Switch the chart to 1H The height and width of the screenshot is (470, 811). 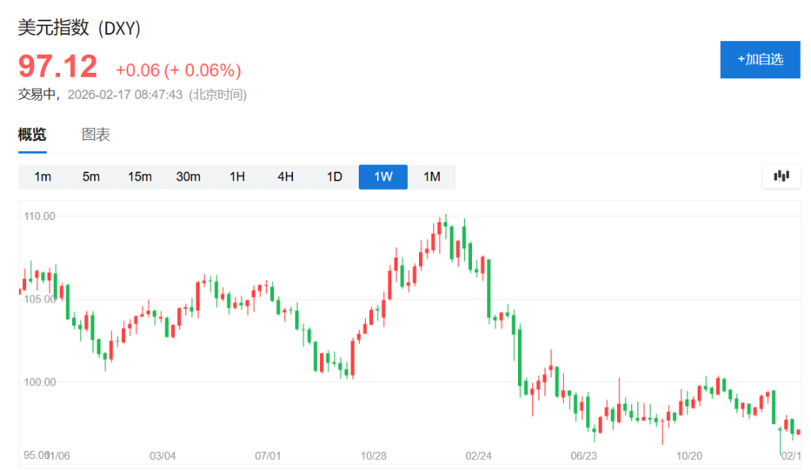pyautogui.click(x=237, y=176)
